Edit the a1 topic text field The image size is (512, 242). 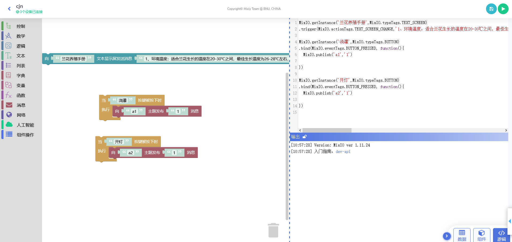pyautogui.click(x=134, y=111)
